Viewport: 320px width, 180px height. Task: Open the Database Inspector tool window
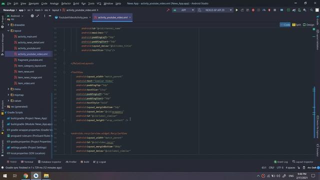pos(49,162)
